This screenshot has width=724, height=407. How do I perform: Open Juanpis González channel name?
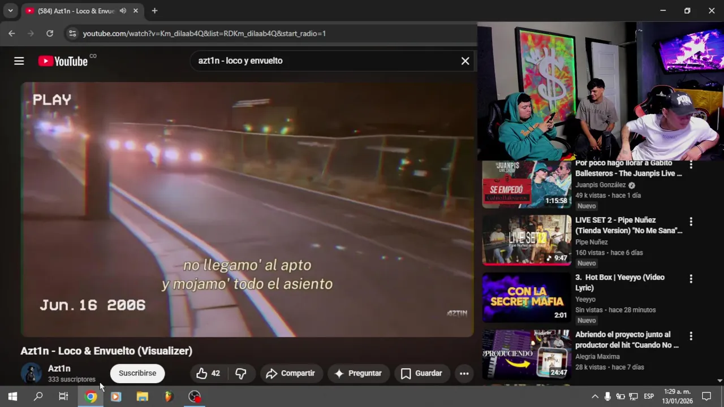[601, 185]
